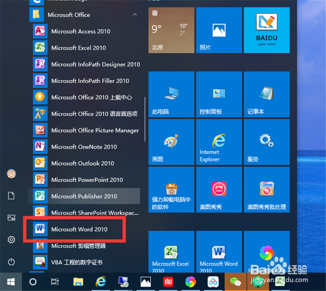Screen dimensions: 326x291
Task: Open Microsoft Access 2010 icon
Action: click(x=40, y=31)
